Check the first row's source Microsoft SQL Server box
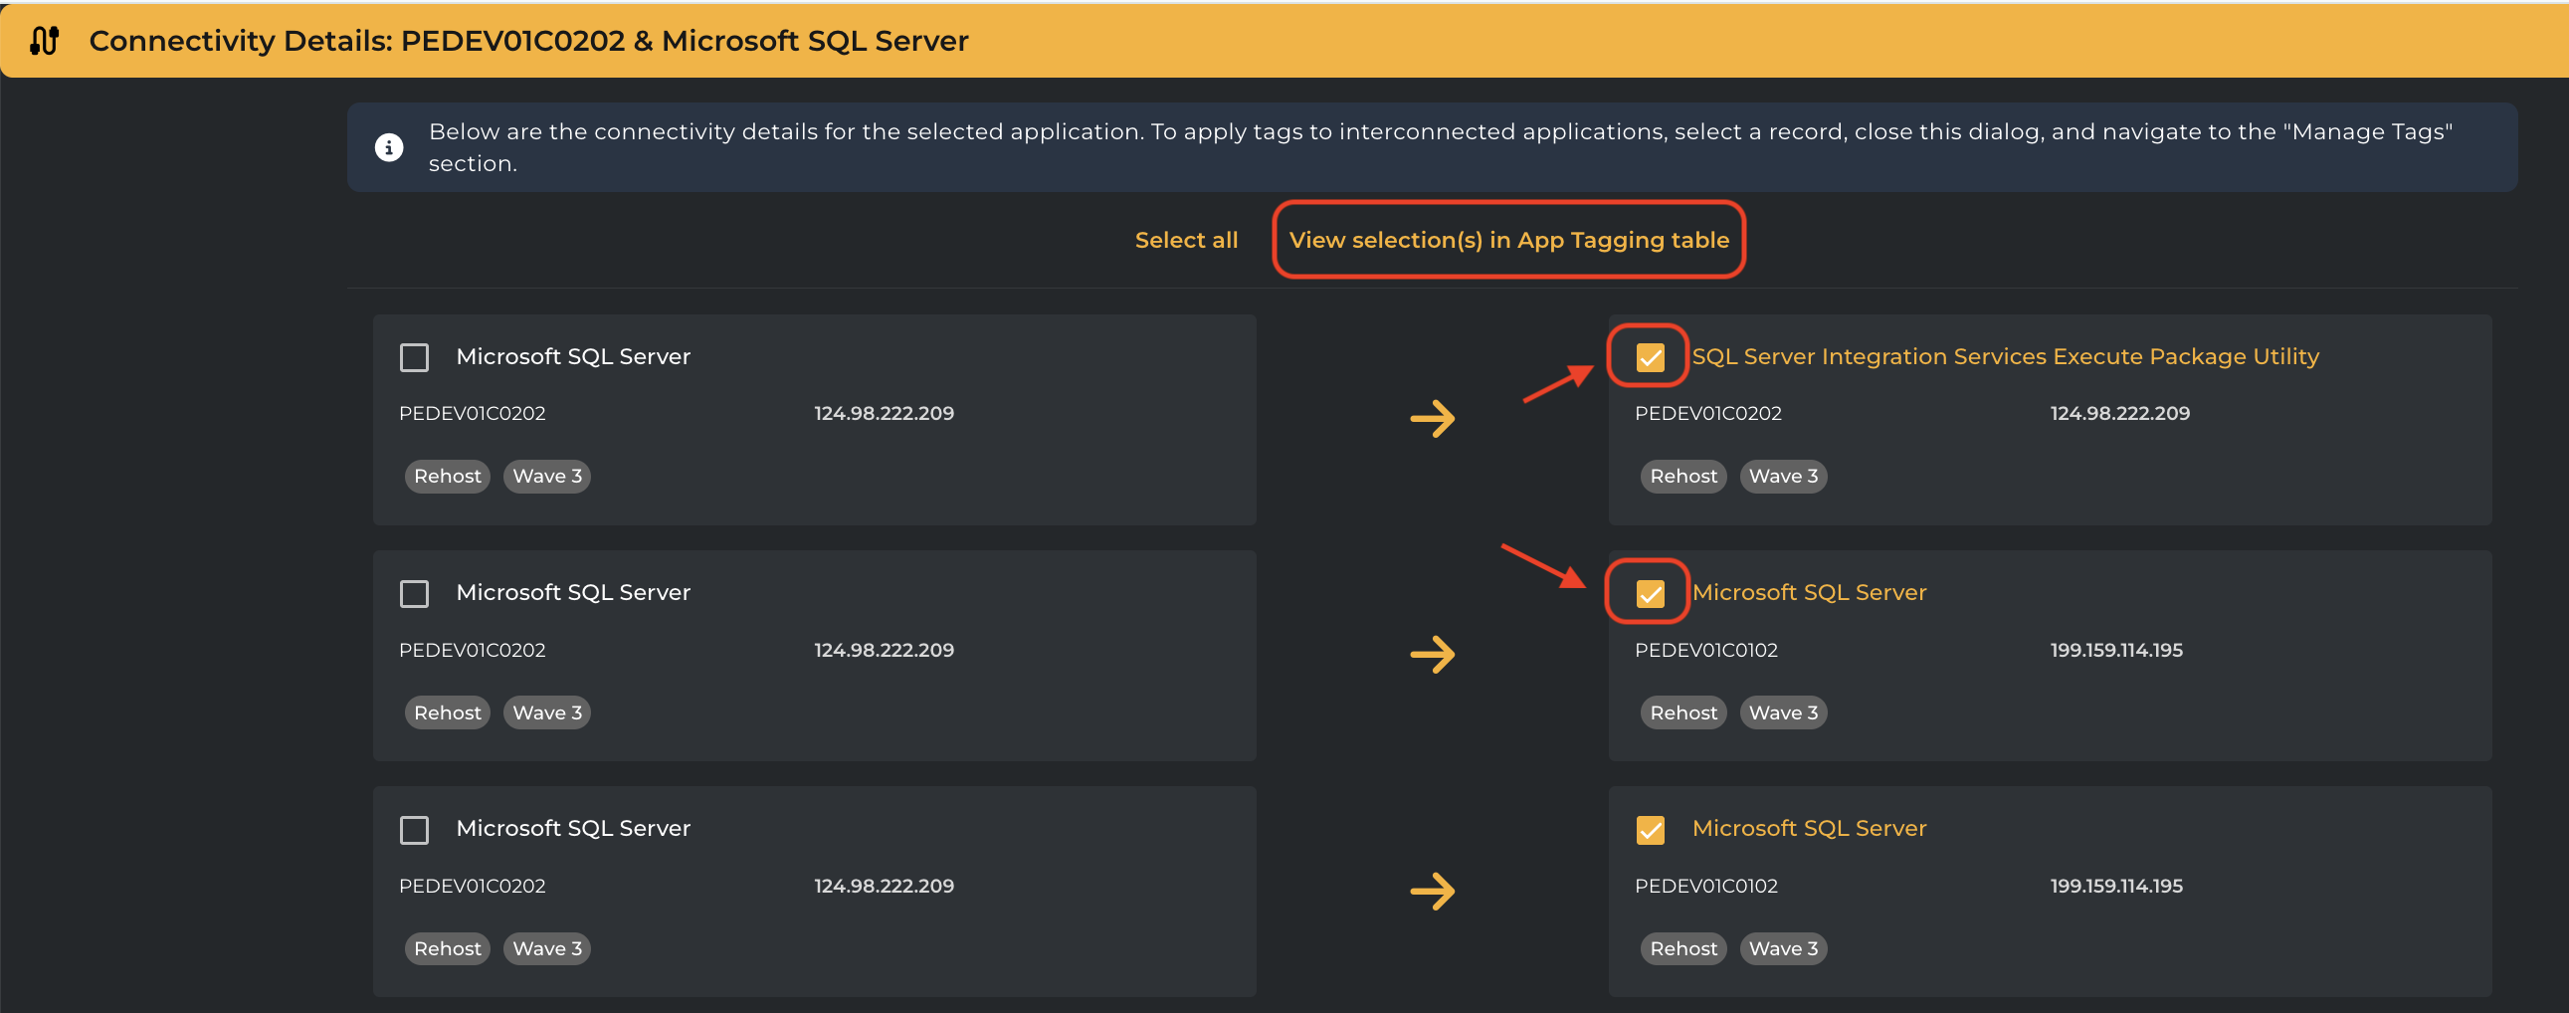 pos(414,357)
